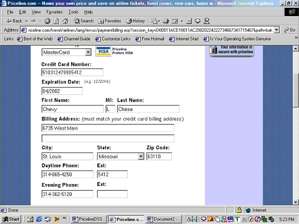Click the VISA card logo
Viewport: 299px width, 224px height.
[103, 51]
